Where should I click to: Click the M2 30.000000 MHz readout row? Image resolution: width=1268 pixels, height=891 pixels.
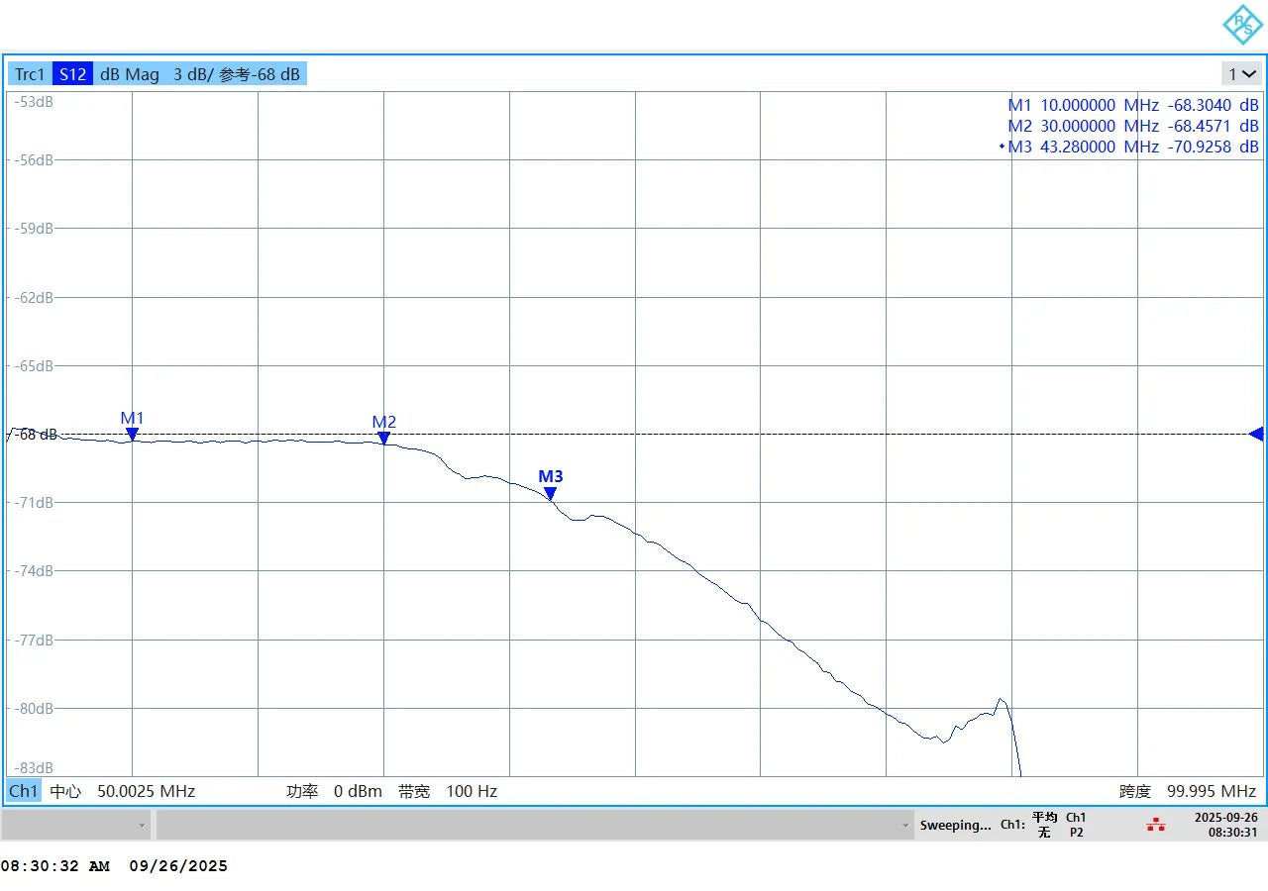(x=1133, y=126)
